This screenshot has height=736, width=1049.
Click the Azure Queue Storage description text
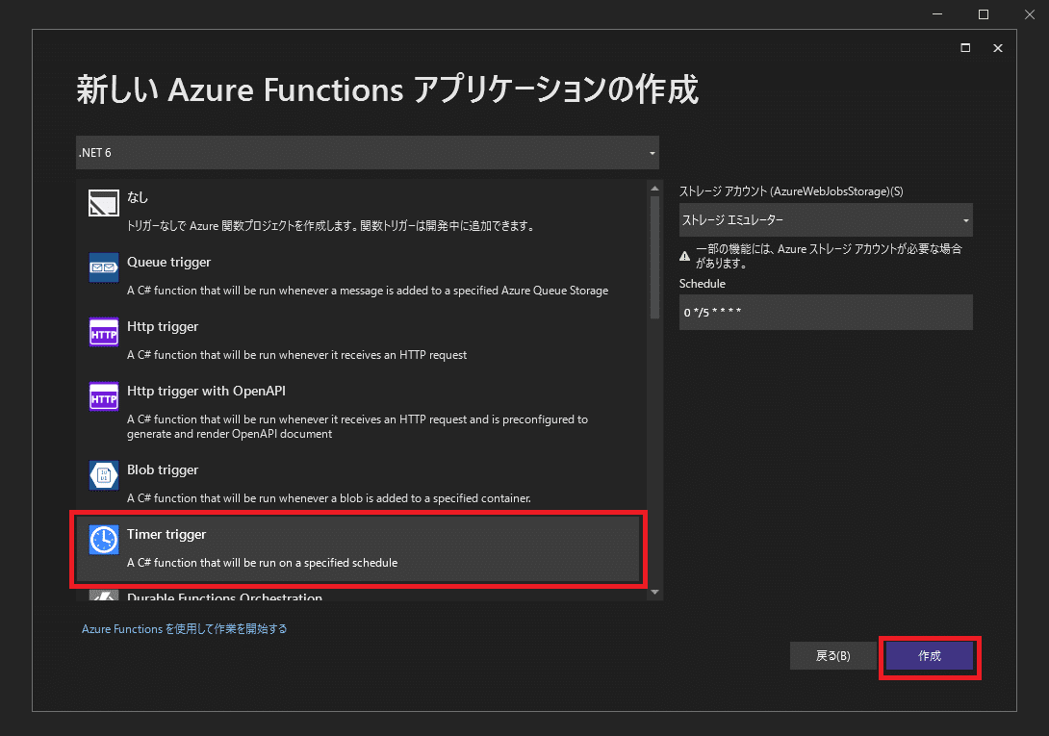pyautogui.click(x=368, y=291)
